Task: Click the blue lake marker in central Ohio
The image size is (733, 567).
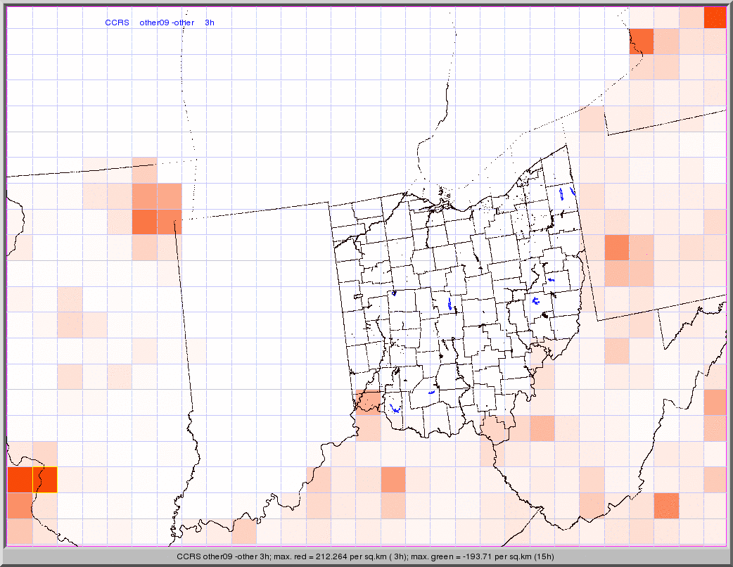Action: pyautogui.click(x=450, y=304)
